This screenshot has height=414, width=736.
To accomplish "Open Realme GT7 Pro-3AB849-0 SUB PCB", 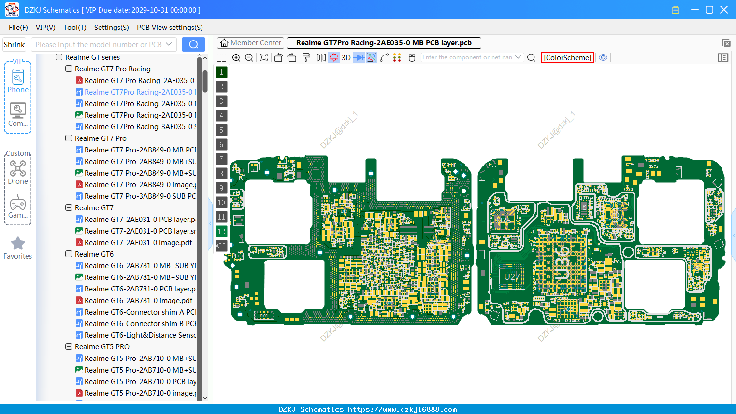I will [x=136, y=196].
